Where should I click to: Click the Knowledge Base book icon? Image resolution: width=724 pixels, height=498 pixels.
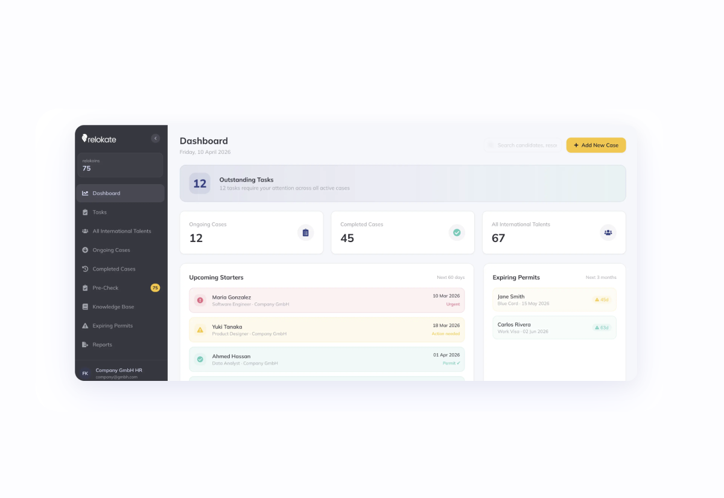[x=85, y=307]
